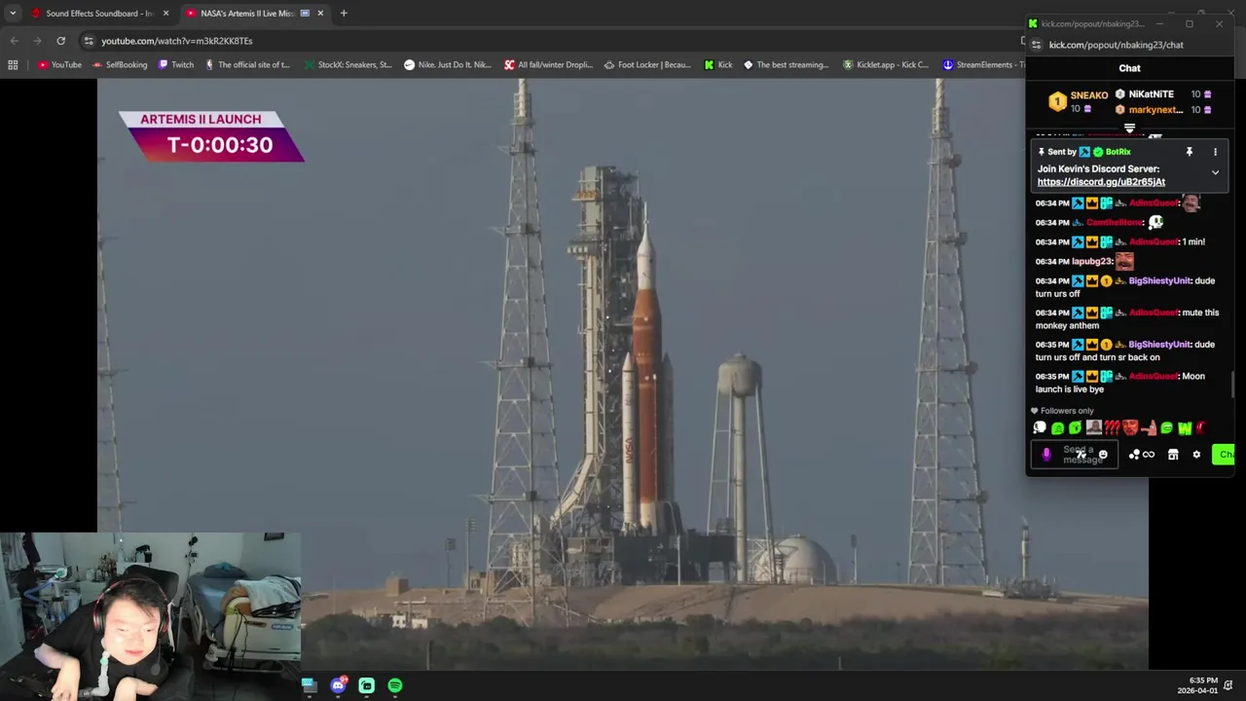This screenshot has height=701, width=1246.
Task: Reload the YouTube page
Action: point(60,41)
